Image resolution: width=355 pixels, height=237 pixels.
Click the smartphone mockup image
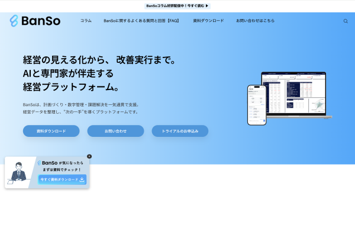(256, 105)
